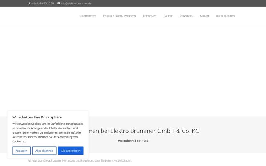Go to the Kontakt page
Viewport: 266px width, 166px height.
coord(204,16)
